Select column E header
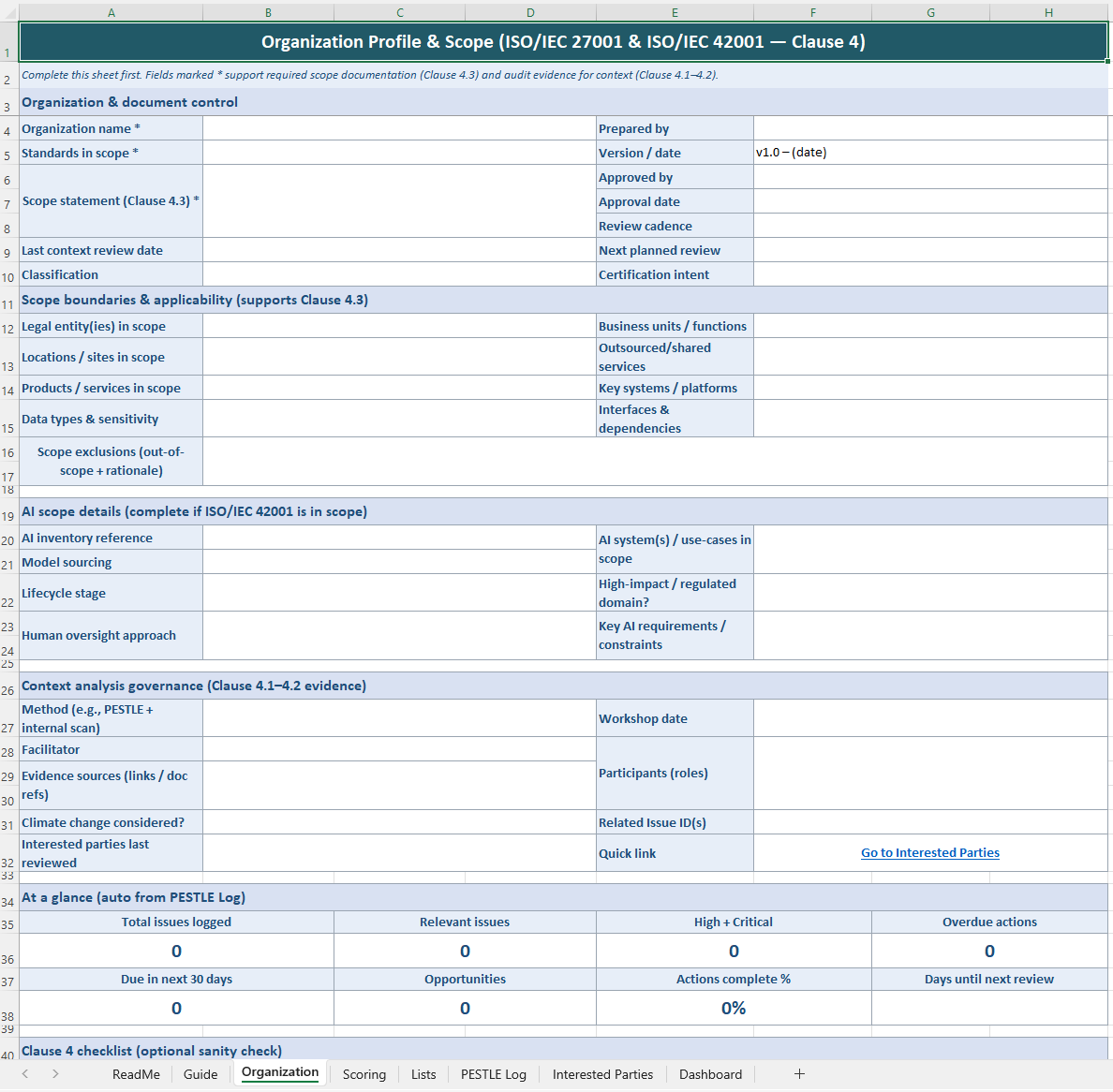 [x=675, y=12]
